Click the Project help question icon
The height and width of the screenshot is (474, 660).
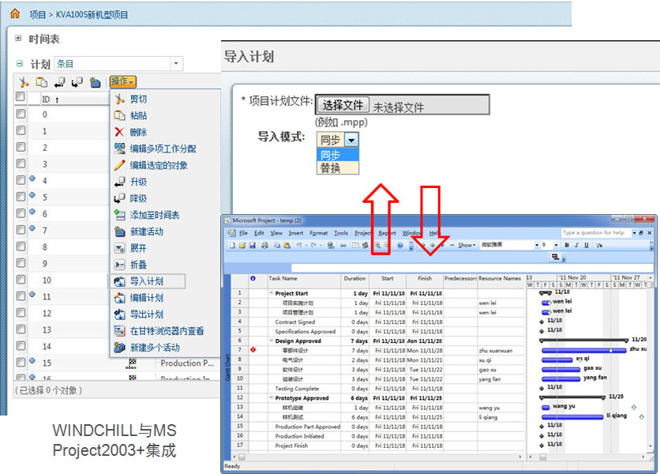point(400,245)
